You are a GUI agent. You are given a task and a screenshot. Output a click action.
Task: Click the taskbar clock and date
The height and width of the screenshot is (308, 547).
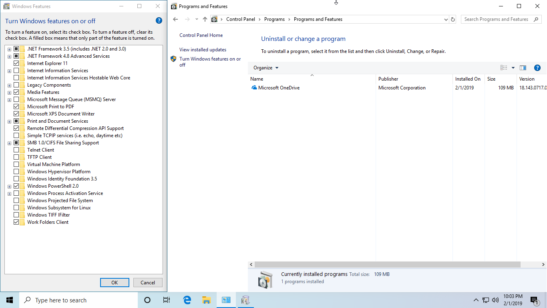(513, 300)
